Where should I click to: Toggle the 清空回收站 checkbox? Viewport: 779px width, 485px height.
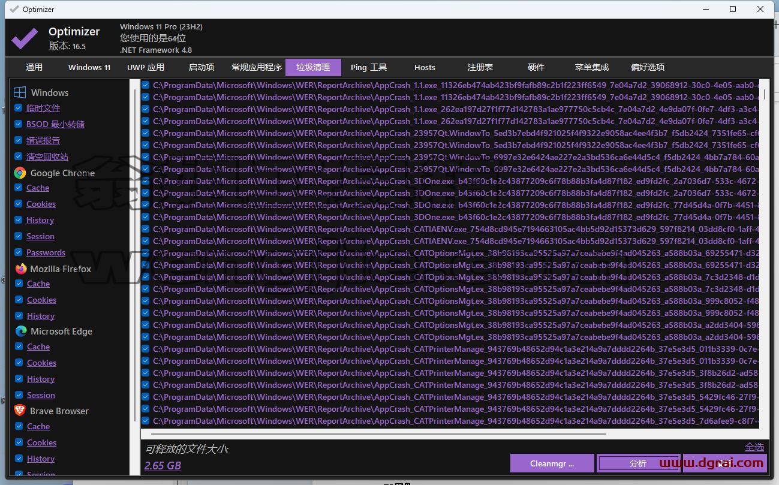click(x=19, y=156)
